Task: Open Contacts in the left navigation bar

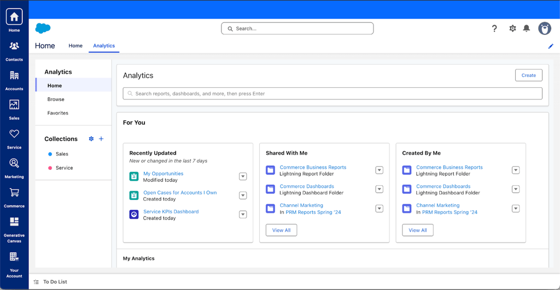Action: (14, 51)
